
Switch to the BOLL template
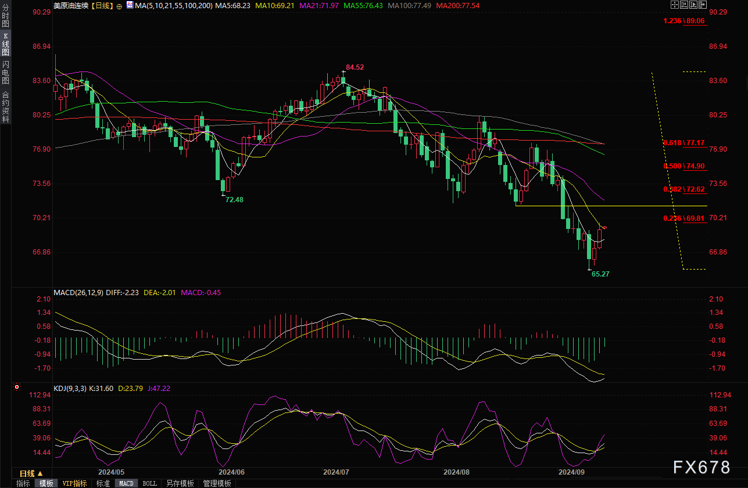(x=149, y=483)
